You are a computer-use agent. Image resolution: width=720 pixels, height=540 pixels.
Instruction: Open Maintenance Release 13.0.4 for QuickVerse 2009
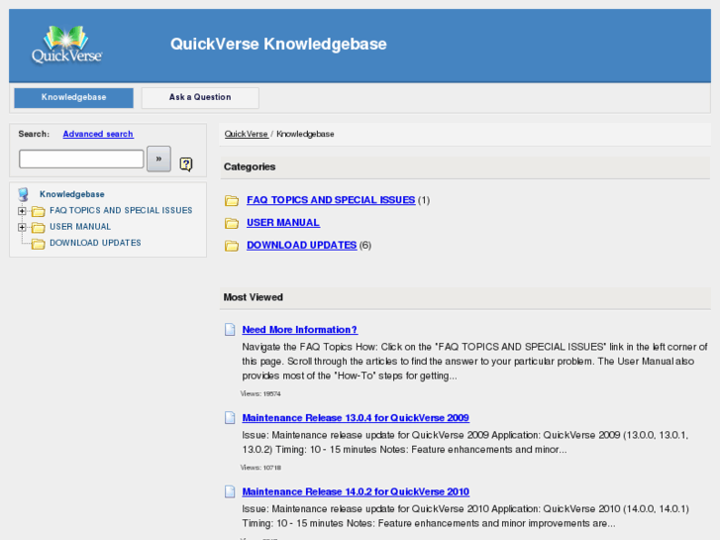point(356,418)
